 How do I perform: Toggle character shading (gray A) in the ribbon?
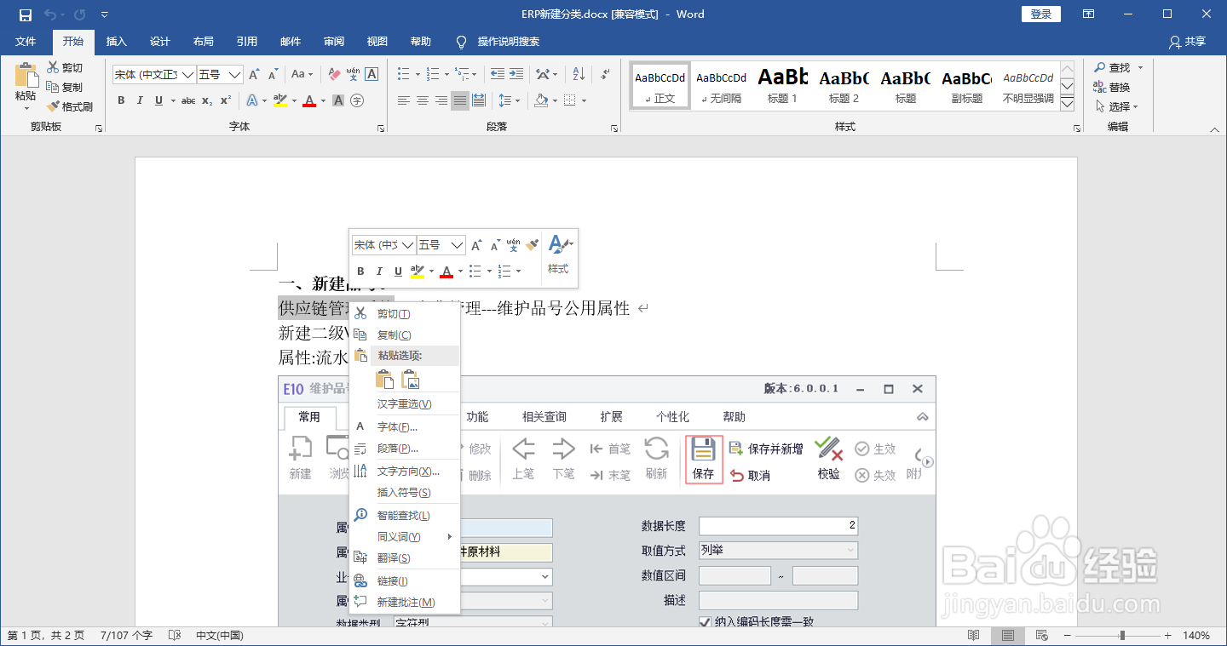[338, 100]
